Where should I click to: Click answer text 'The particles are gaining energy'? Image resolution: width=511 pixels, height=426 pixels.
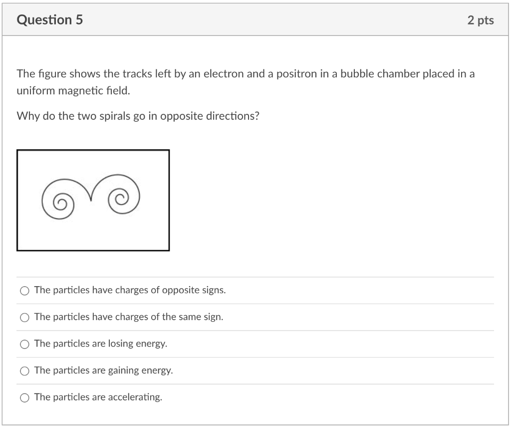(104, 370)
